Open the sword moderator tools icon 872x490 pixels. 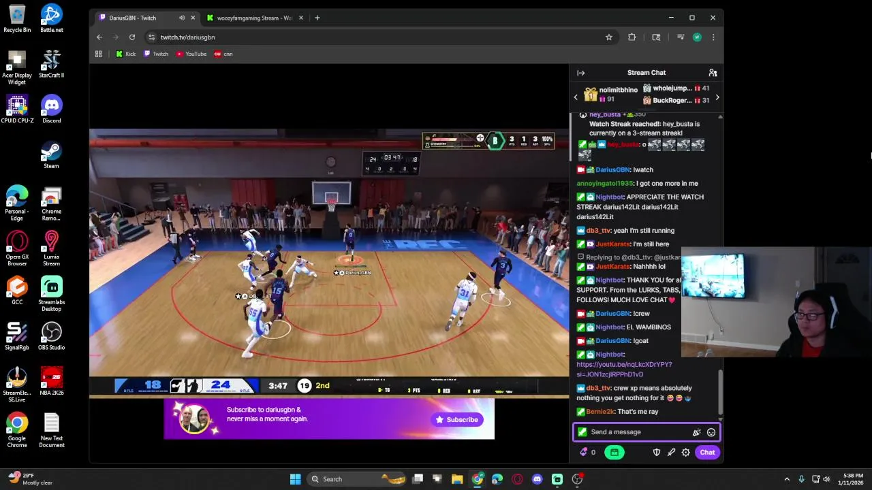(x=671, y=453)
